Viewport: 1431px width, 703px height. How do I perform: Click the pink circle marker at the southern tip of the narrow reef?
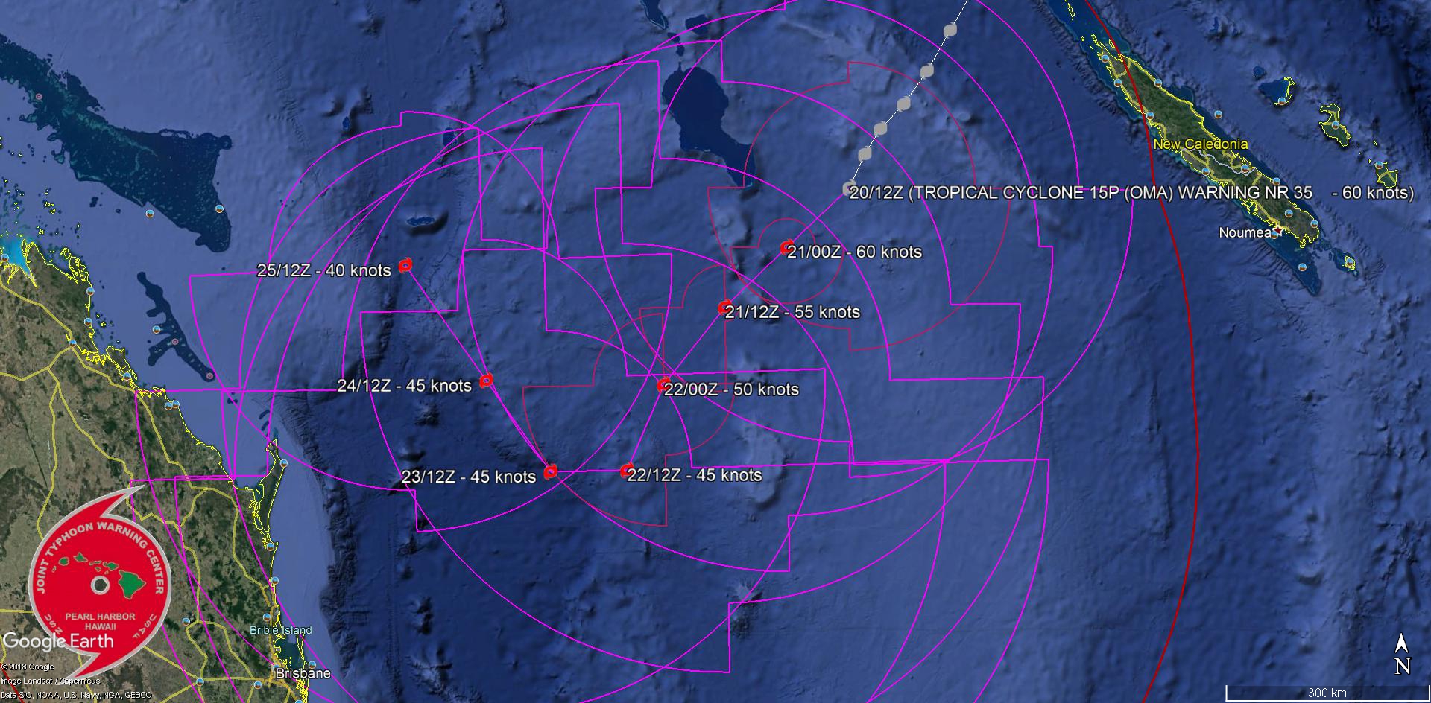[210, 376]
